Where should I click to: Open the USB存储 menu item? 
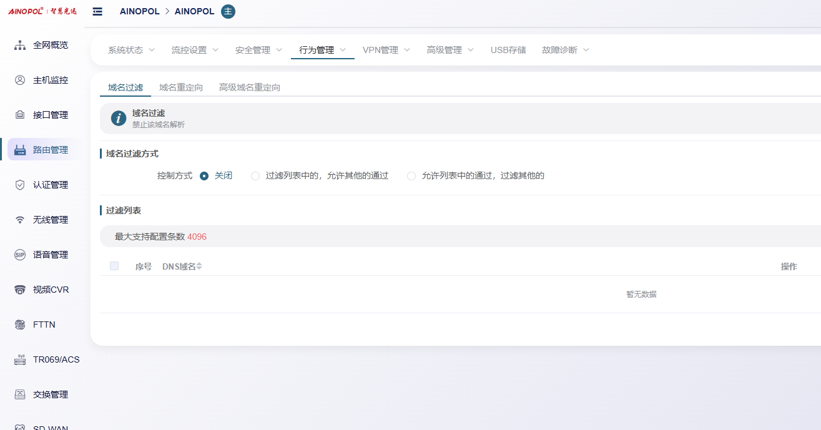(508, 50)
